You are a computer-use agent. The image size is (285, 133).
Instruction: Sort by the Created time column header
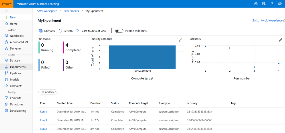pyautogui.click(x=64, y=103)
